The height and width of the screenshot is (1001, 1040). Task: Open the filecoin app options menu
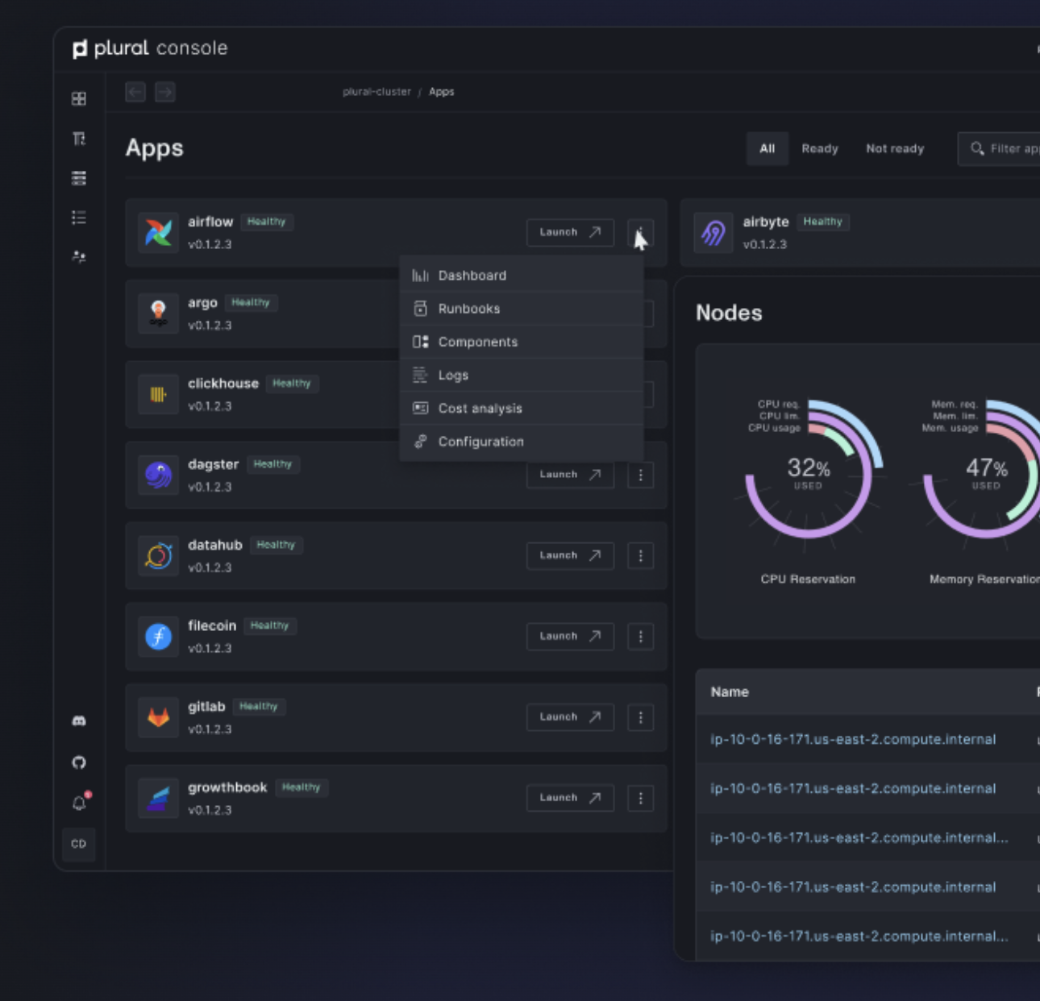[640, 636]
